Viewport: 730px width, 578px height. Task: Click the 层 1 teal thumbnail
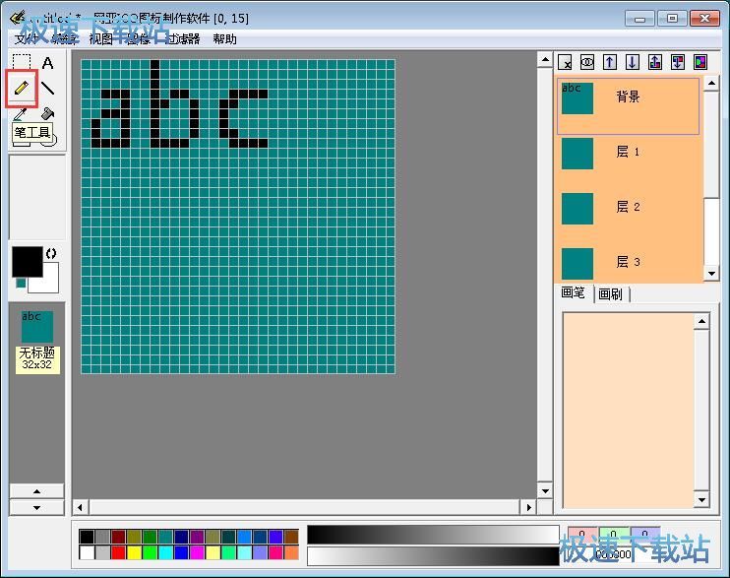click(x=578, y=154)
